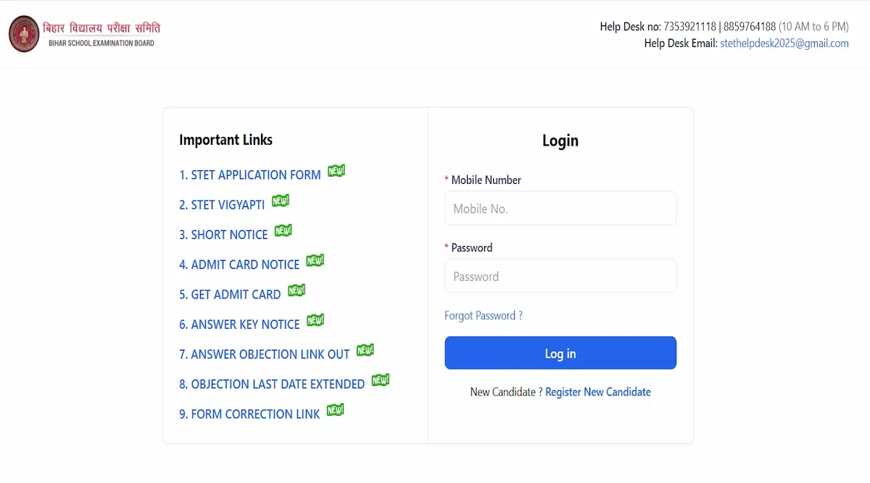Click NEW badge beside Short Notice
The height and width of the screenshot is (483, 870).
[283, 231]
